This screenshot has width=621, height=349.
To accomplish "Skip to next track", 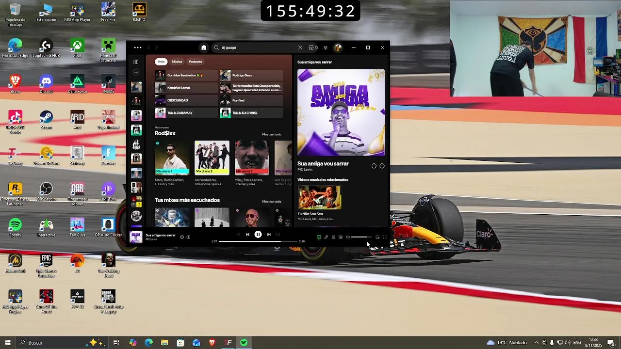I will [x=269, y=235].
